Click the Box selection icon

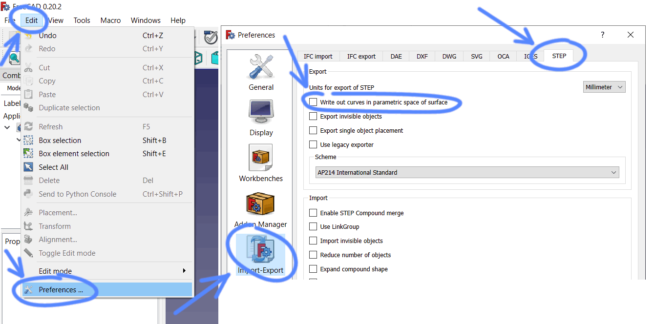29,141
